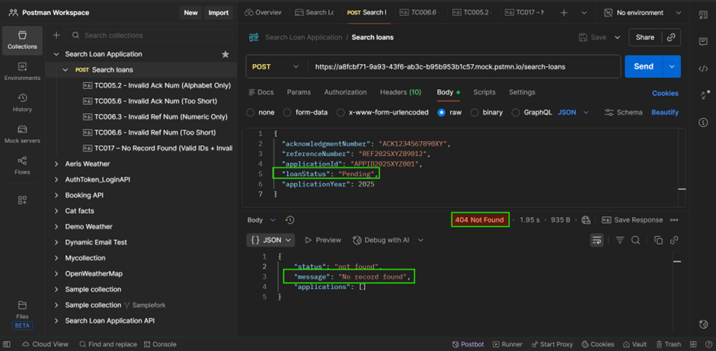716x351 pixels.
Task: Switch to the Headers tab
Action: 401,92
